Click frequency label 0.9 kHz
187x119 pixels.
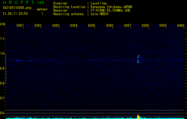click(x=2, y=68)
